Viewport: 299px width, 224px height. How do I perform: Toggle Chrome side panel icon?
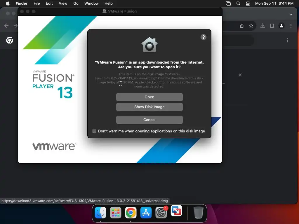272,26
